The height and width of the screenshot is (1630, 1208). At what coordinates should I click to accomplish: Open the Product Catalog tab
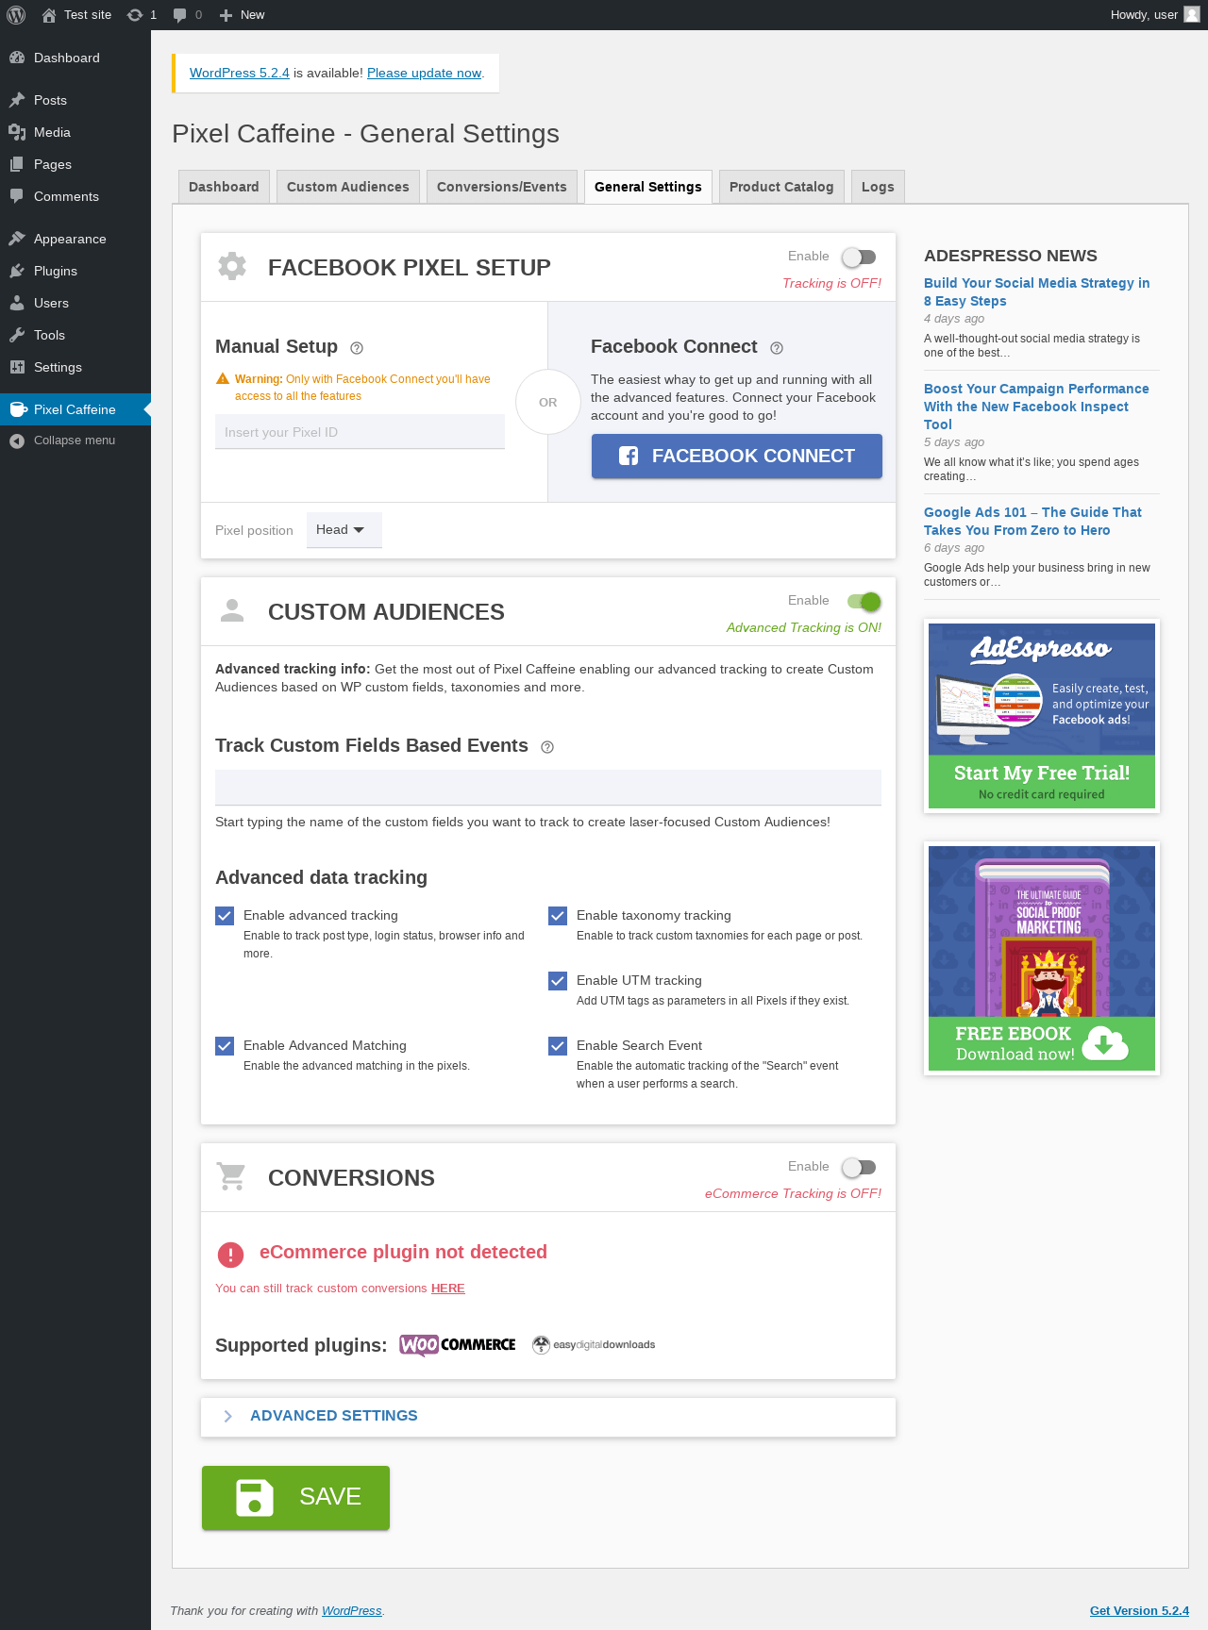pyautogui.click(x=781, y=187)
